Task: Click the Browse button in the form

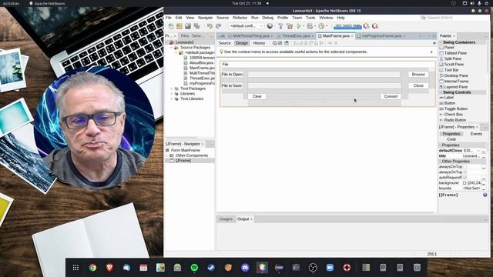Action: pyautogui.click(x=418, y=75)
